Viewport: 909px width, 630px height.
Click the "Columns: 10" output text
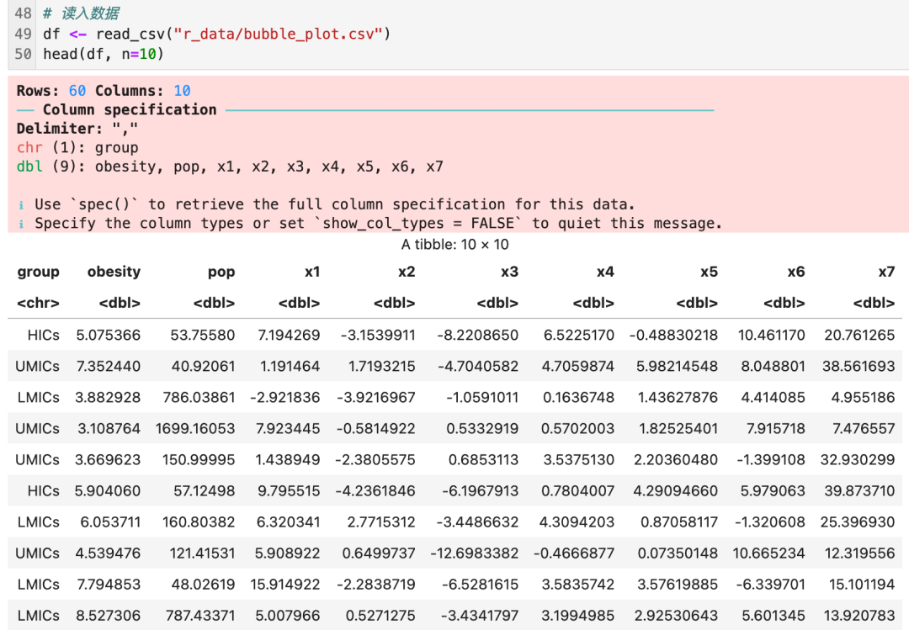tap(142, 91)
